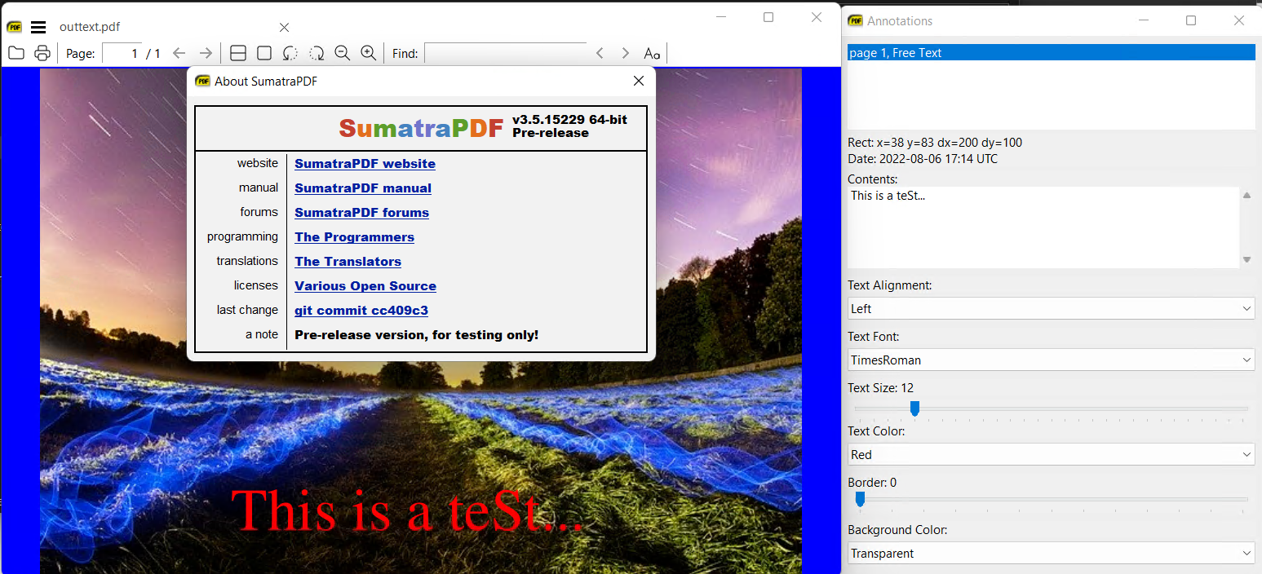Minimize the SumatraPDF main window

(x=720, y=17)
